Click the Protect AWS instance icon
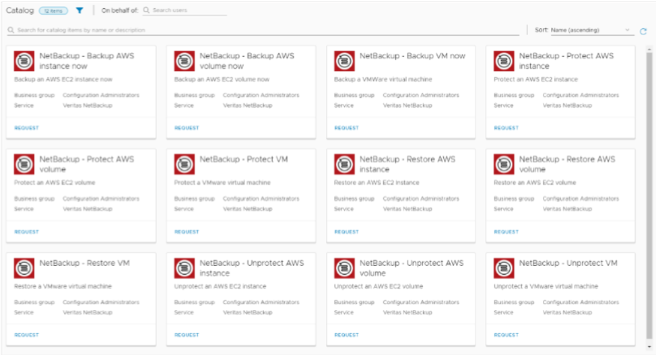Screen dimensions: 656x355 point(504,61)
